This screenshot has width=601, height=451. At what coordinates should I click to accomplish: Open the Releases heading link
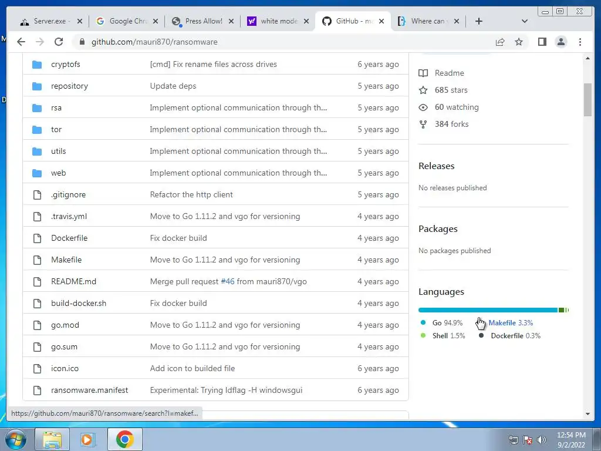(436, 166)
